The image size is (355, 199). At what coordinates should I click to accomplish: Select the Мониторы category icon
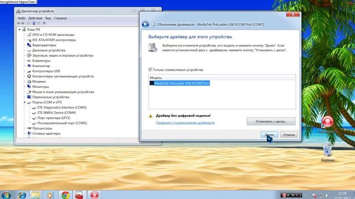[29, 87]
